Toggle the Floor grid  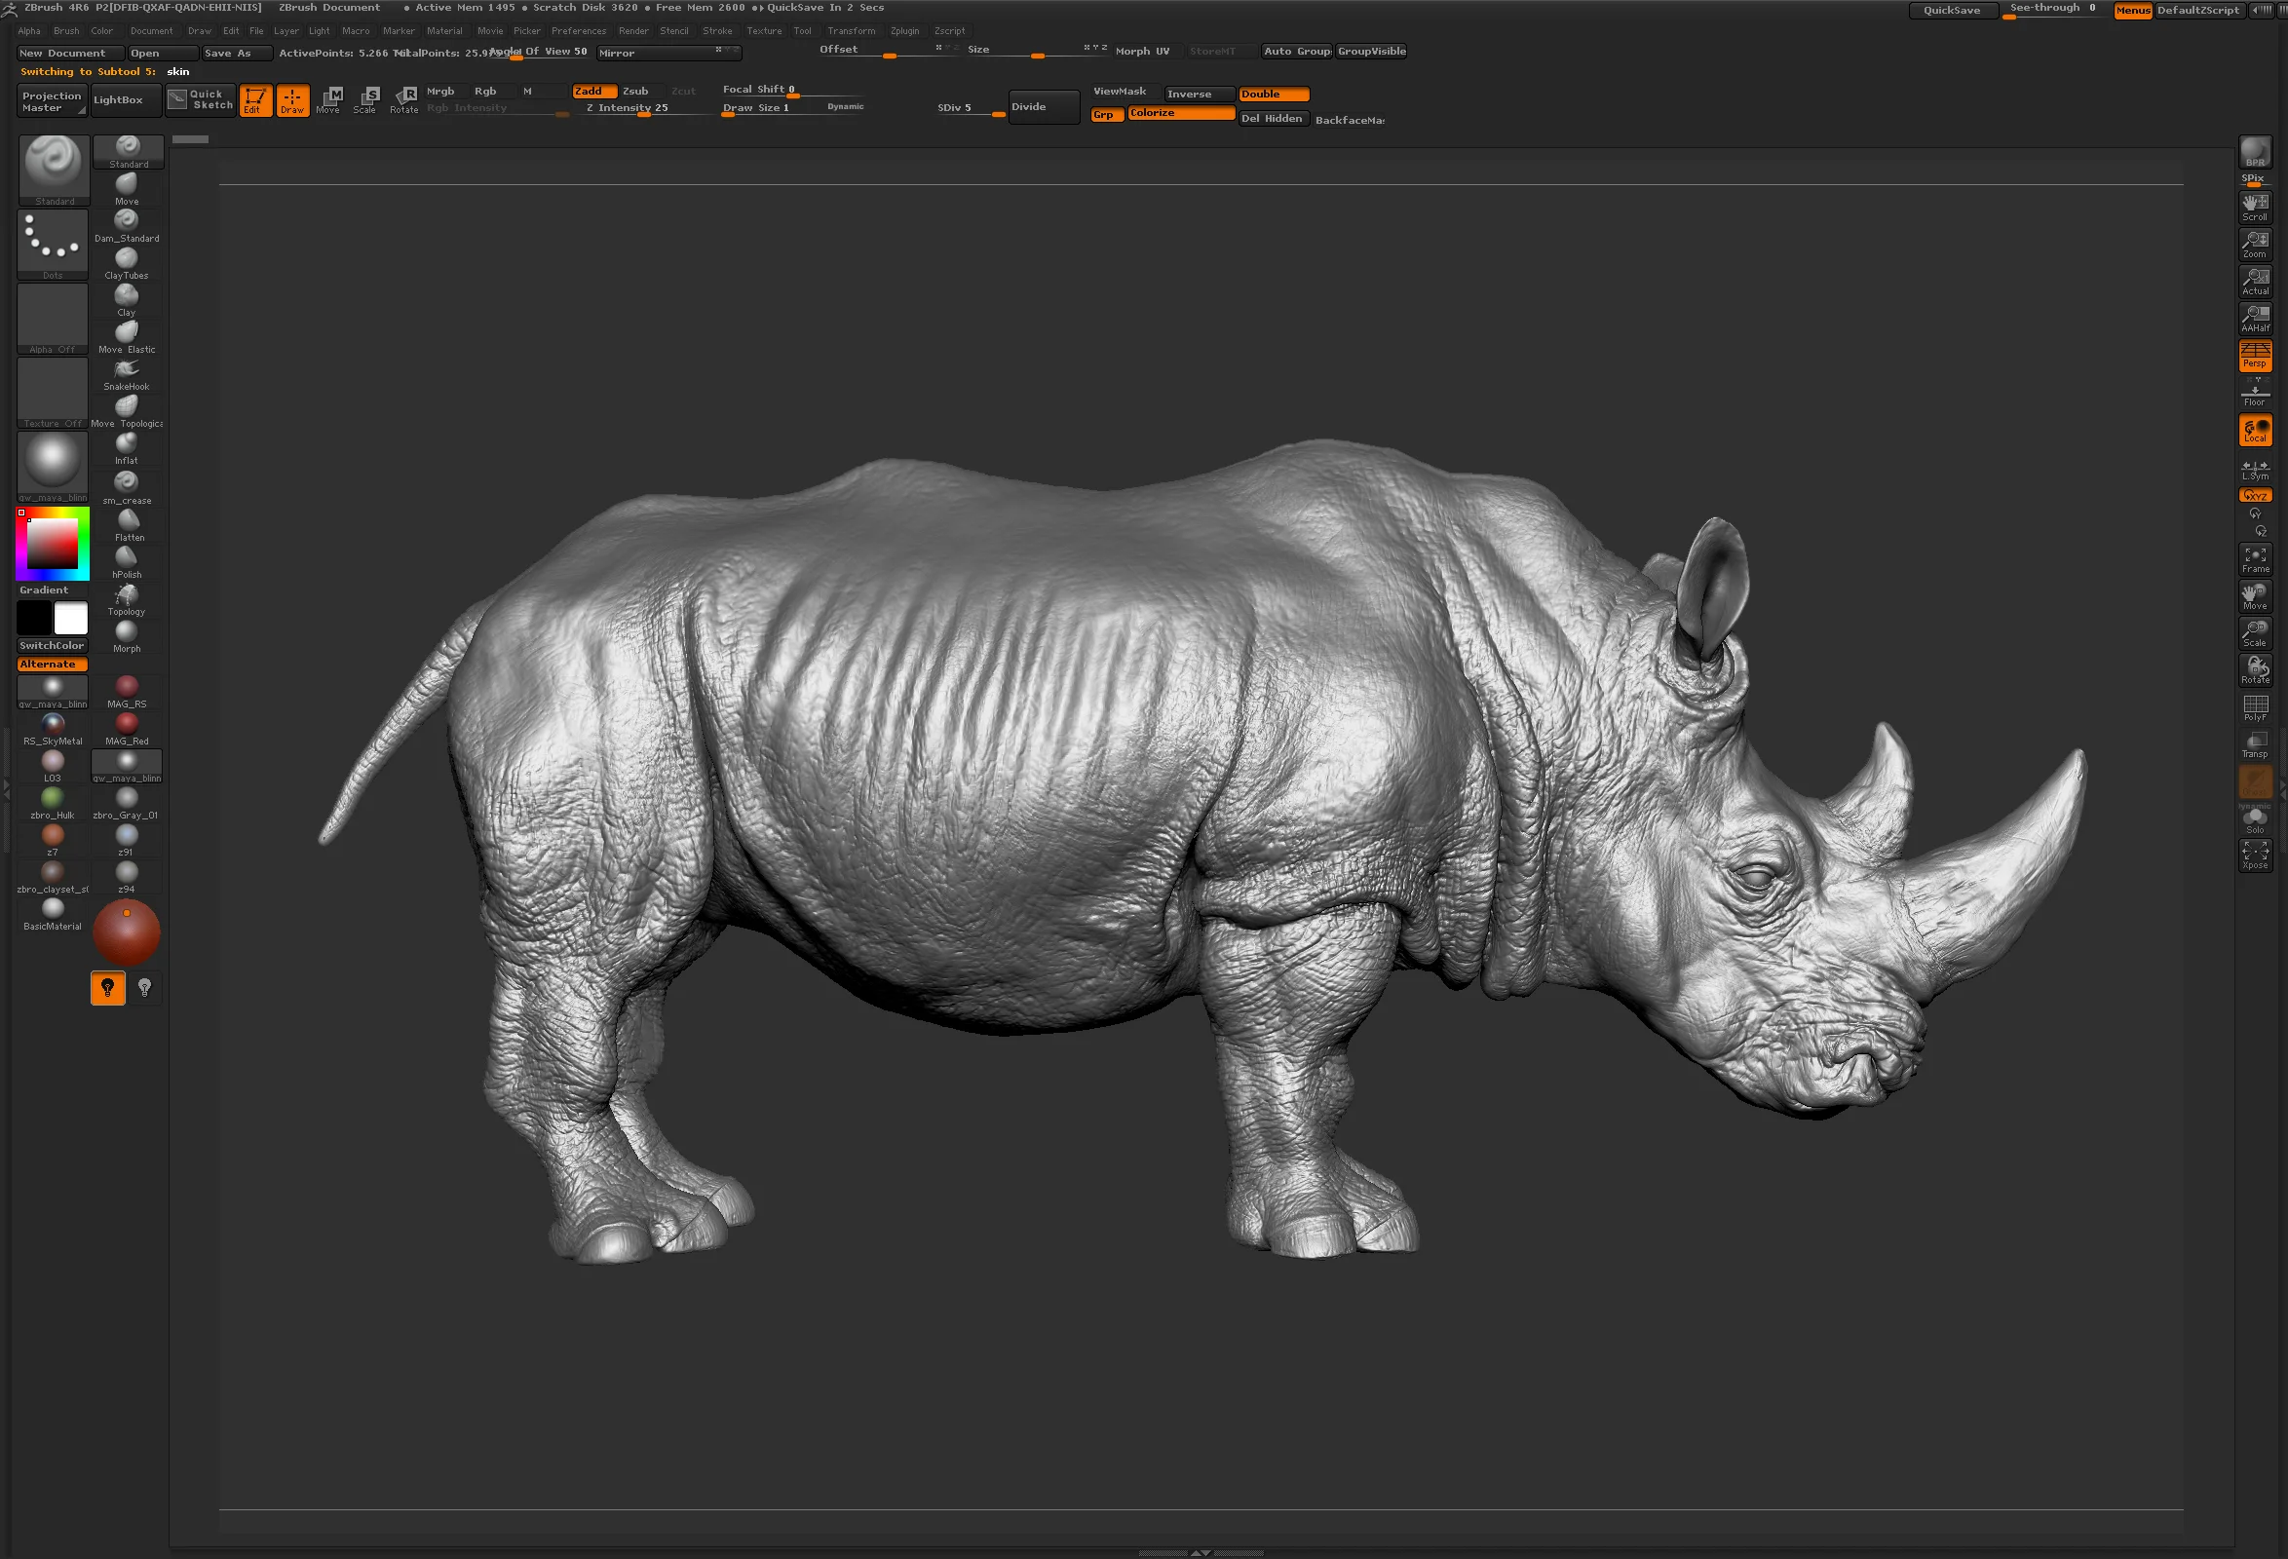tap(2255, 393)
